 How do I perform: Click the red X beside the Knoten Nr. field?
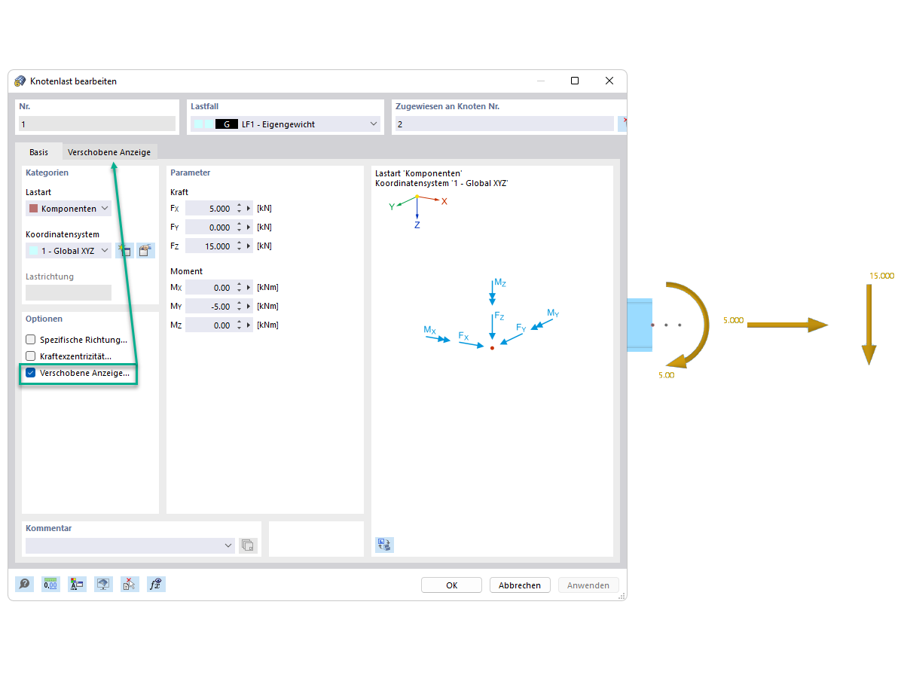pyautogui.click(x=623, y=124)
